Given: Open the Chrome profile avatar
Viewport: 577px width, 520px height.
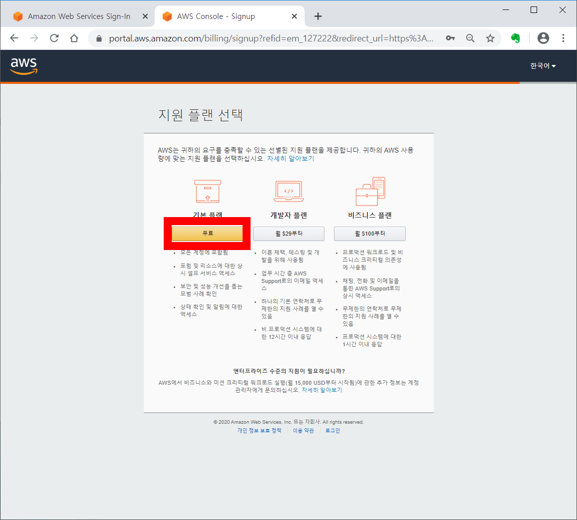Looking at the screenshot, I should click(x=543, y=38).
